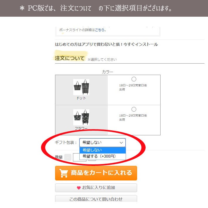This screenshot has width=208, height=208.
Task: Click the app install promotion text
Action: (106, 45)
